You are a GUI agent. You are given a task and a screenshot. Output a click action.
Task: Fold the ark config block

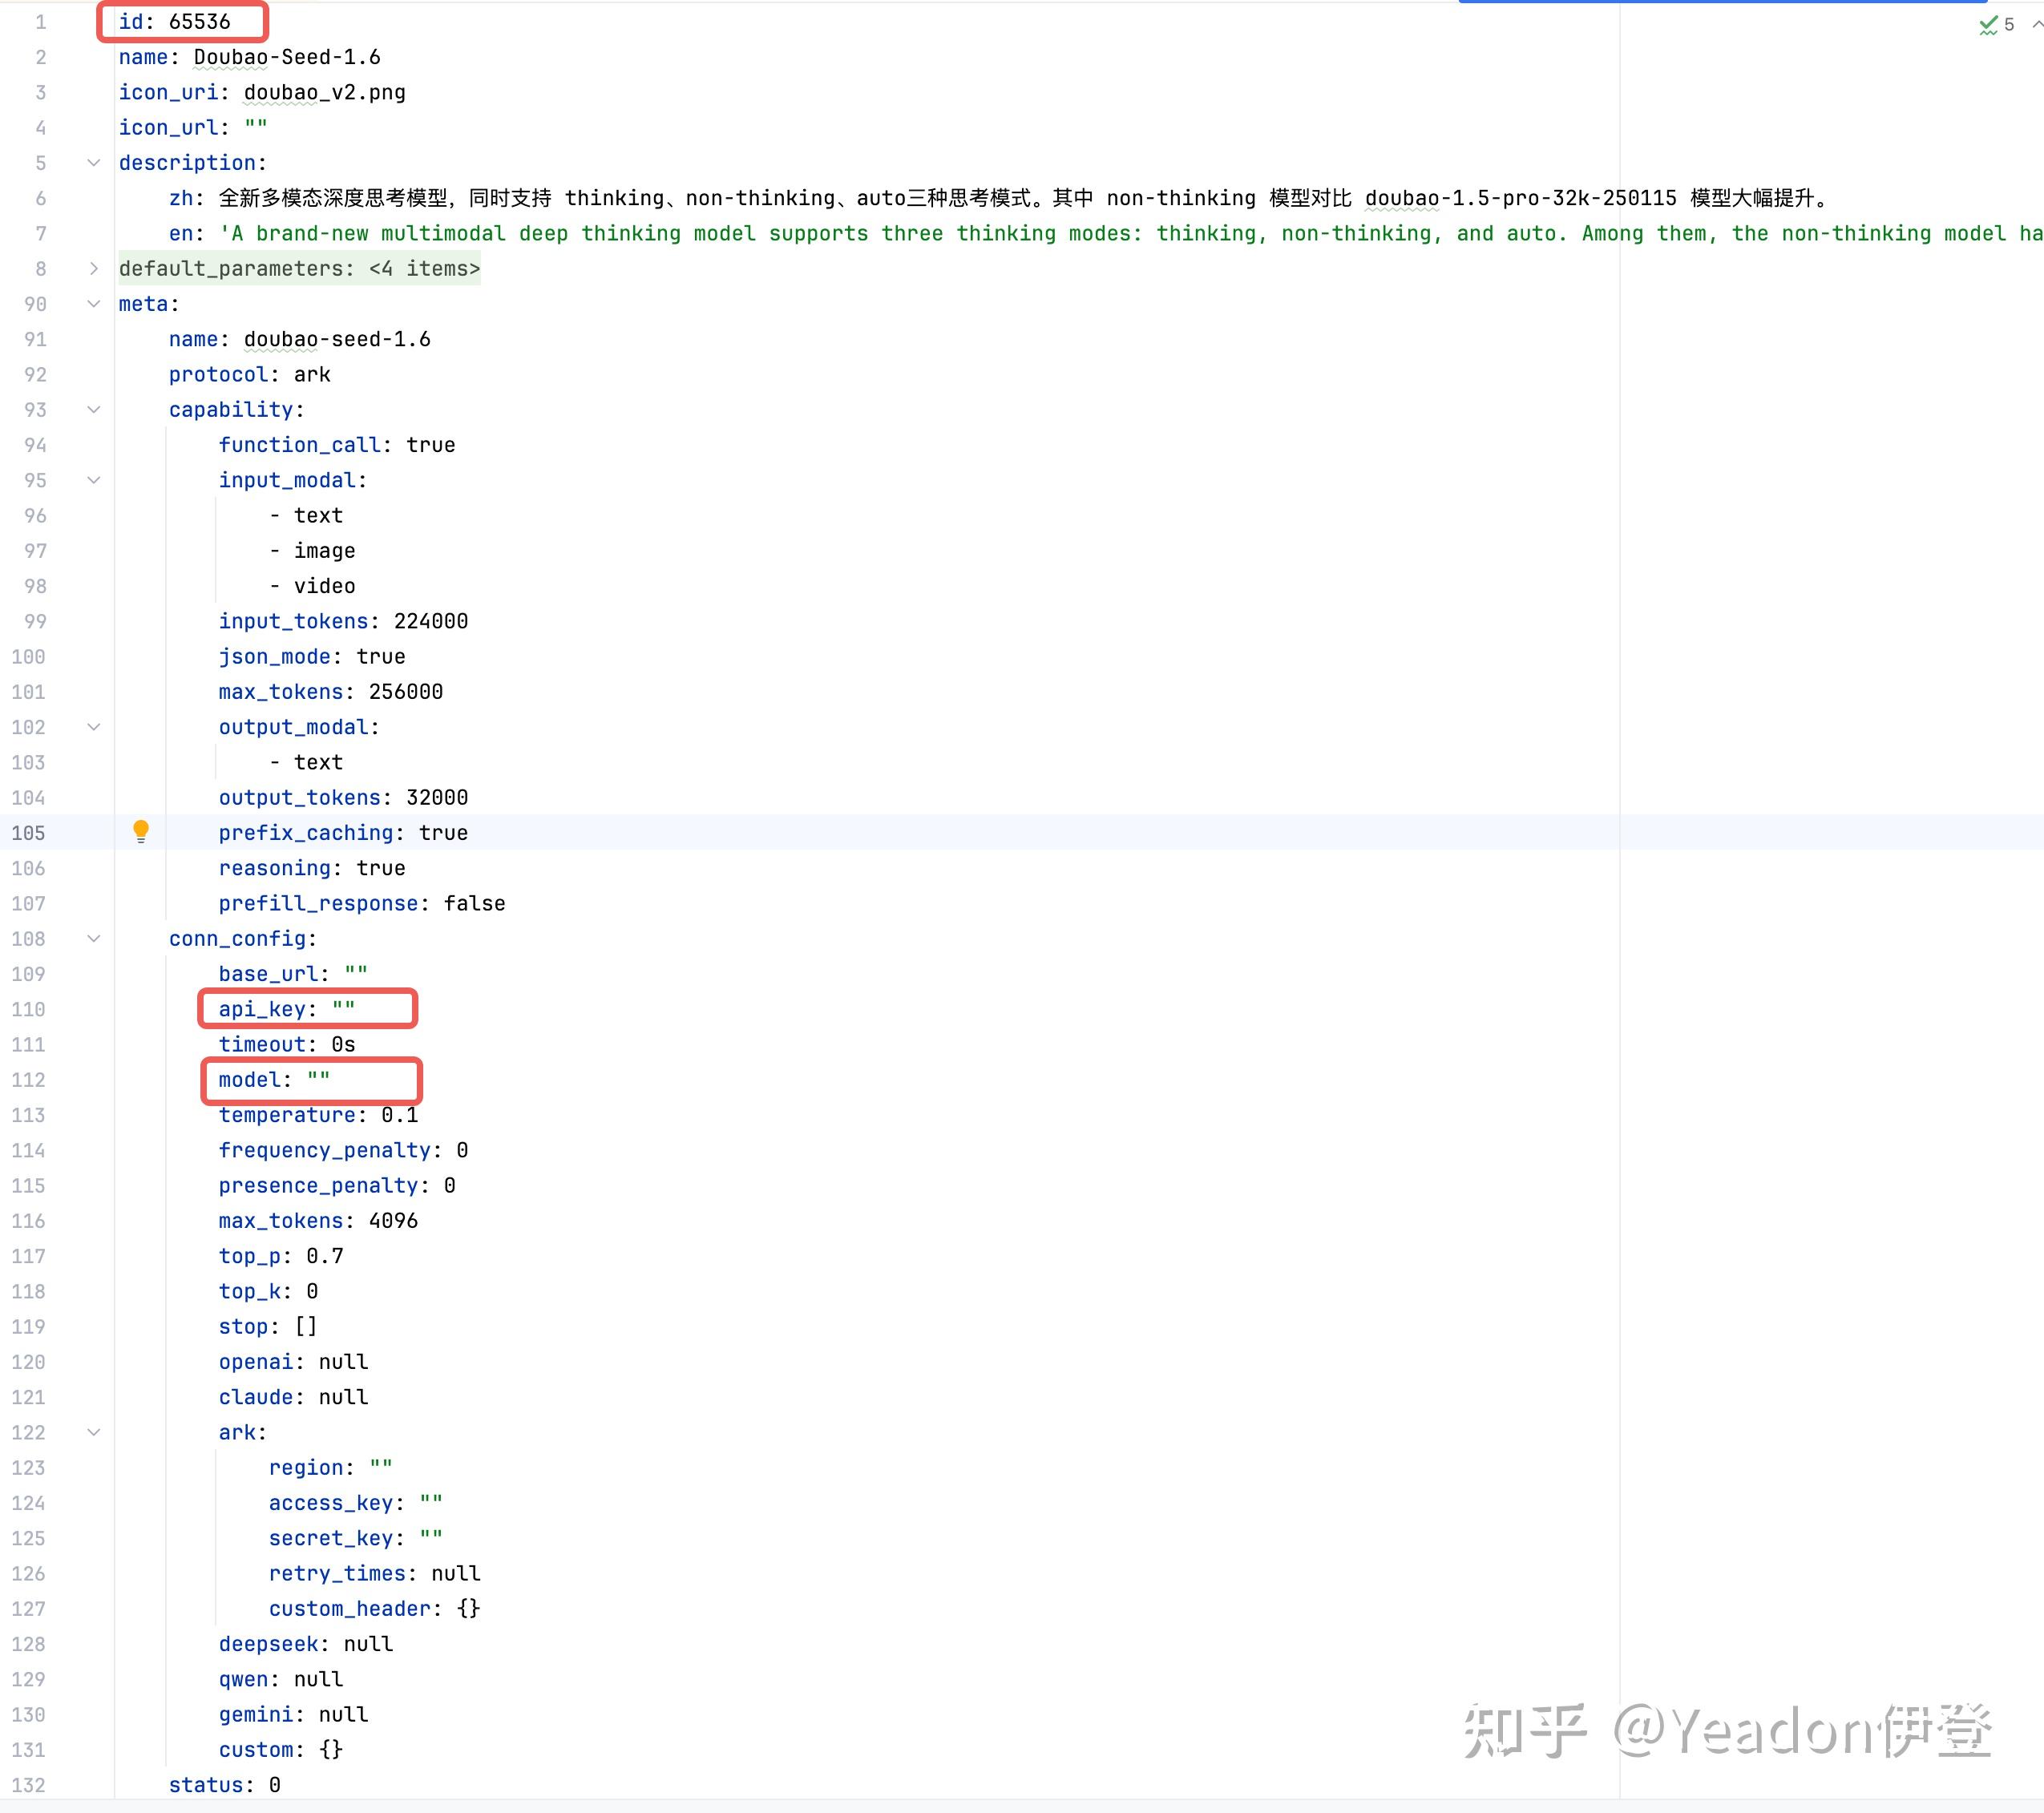pyautogui.click(x=94, y=1432)
